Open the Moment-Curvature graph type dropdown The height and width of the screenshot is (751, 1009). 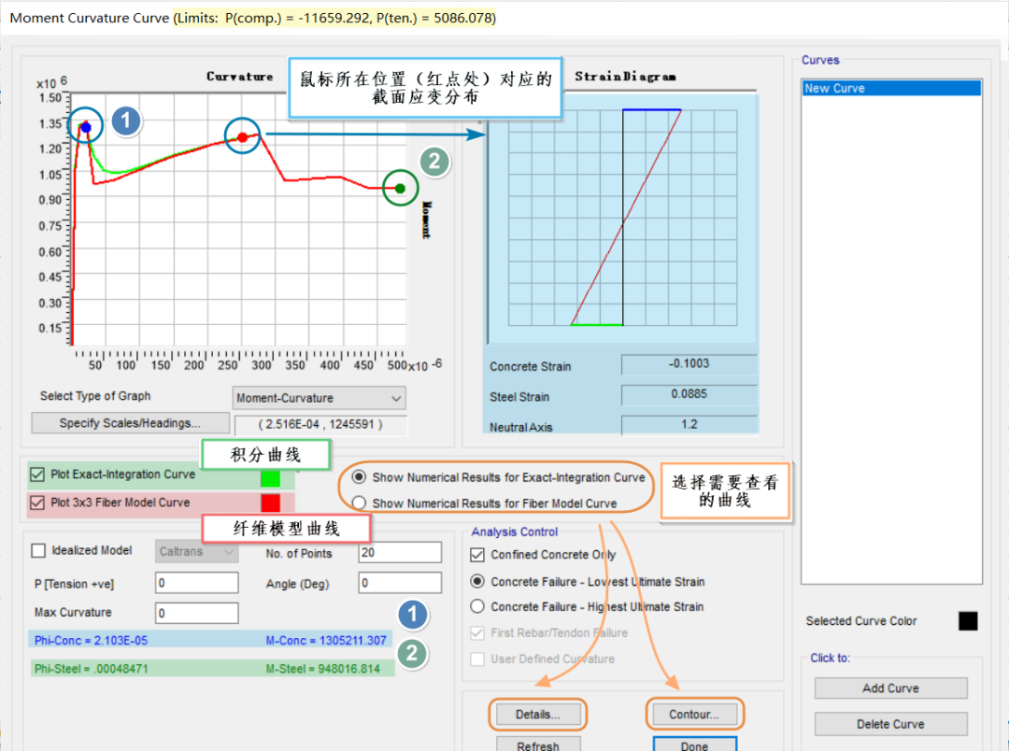(319, 398)
